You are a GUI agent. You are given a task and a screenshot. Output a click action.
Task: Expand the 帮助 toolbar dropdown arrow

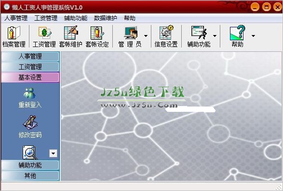click(x=254, y=36)
